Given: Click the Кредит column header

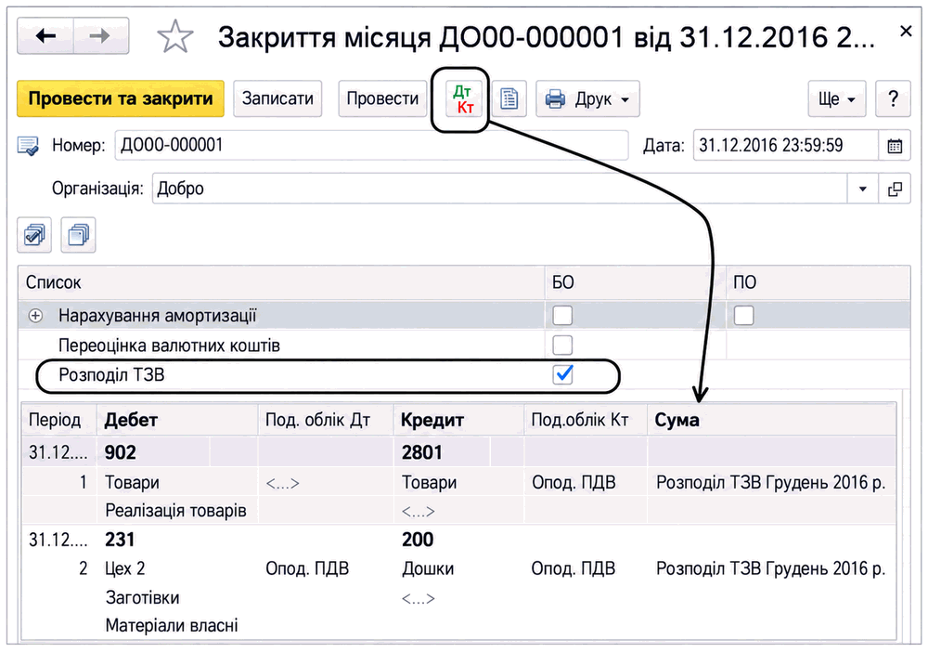Looking at the screenshot, I should coord(458,420).
